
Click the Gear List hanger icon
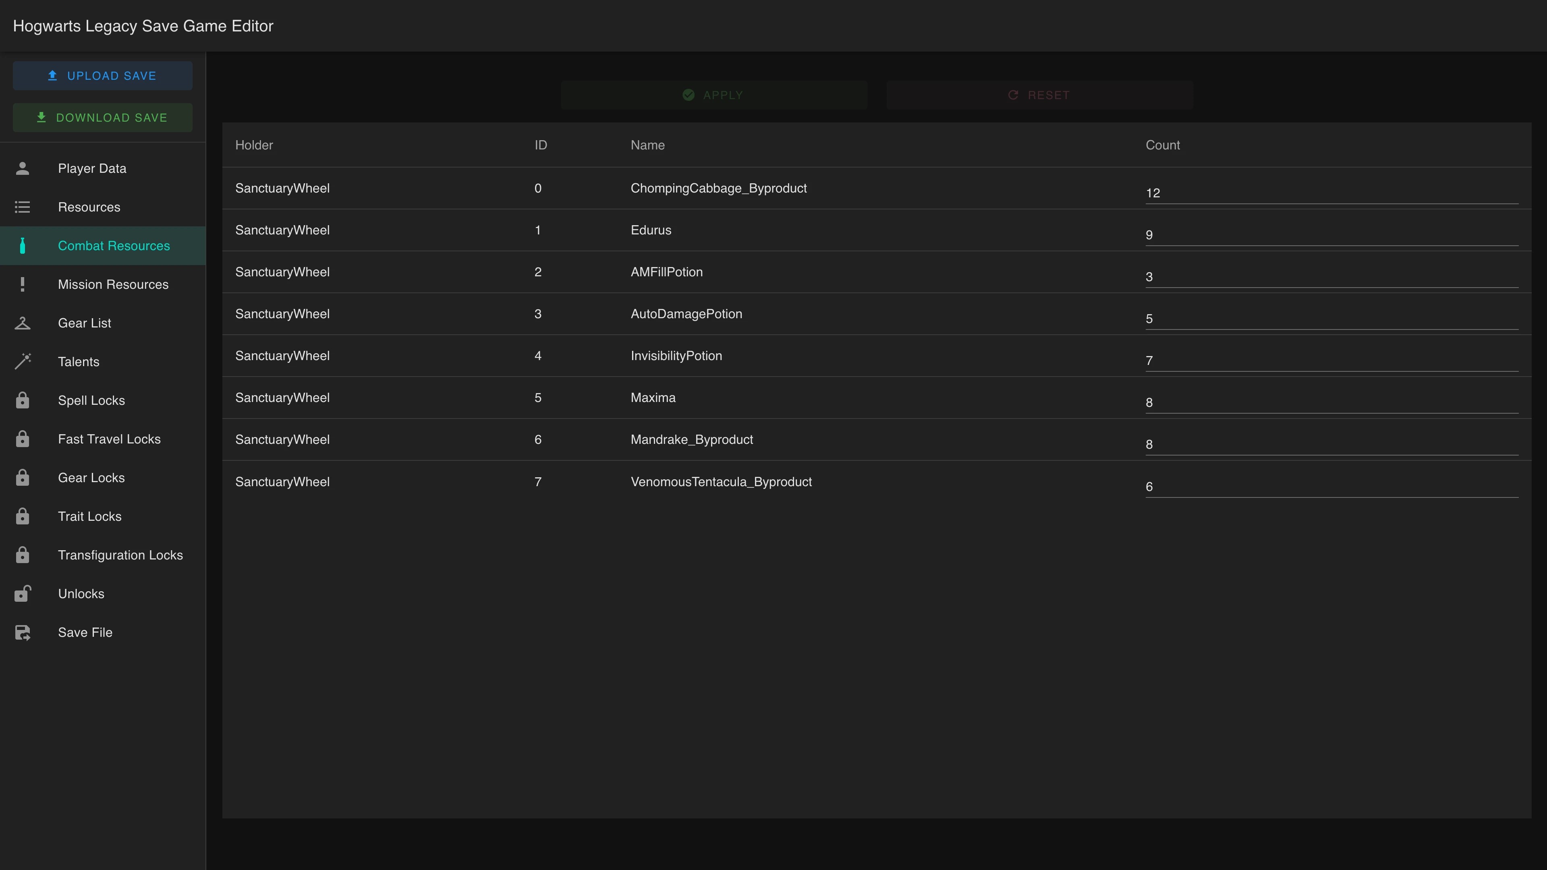[22, 323]
